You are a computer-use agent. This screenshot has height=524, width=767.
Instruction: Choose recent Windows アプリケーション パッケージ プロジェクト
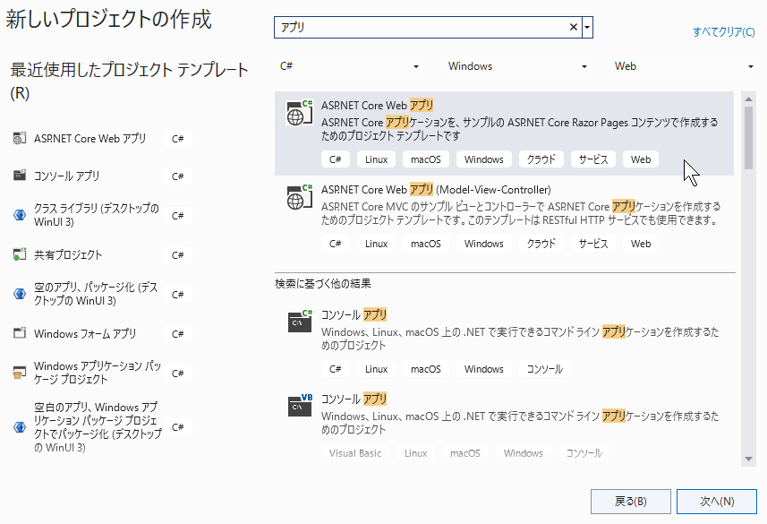[98, 373]
